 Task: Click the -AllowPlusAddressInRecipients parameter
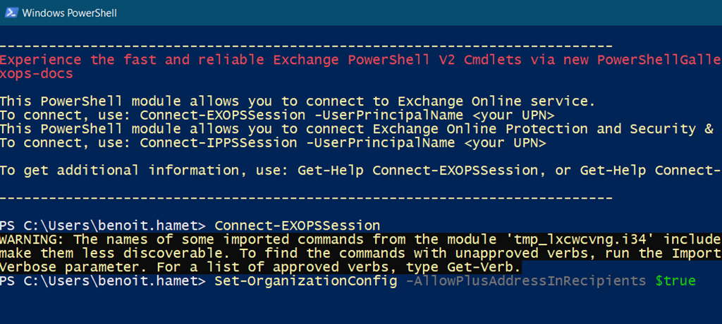[525, 281]
